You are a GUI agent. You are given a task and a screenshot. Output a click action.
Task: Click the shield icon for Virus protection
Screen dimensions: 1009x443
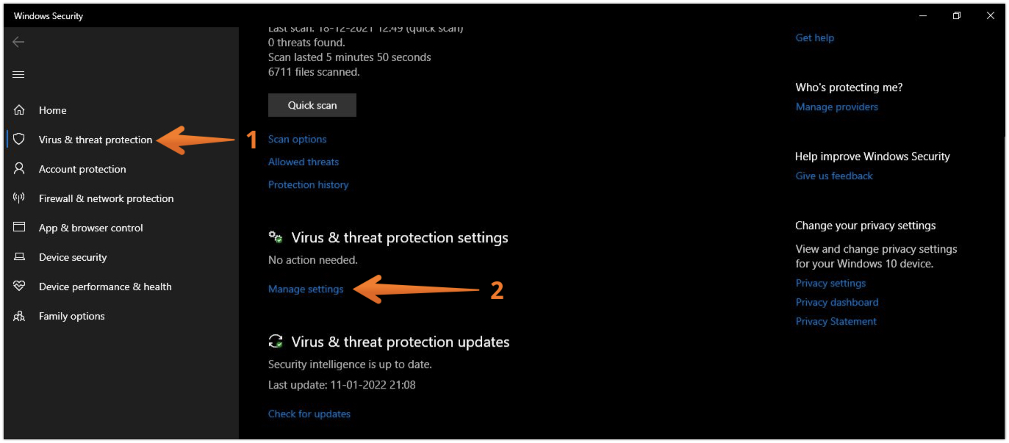[19, 140]
